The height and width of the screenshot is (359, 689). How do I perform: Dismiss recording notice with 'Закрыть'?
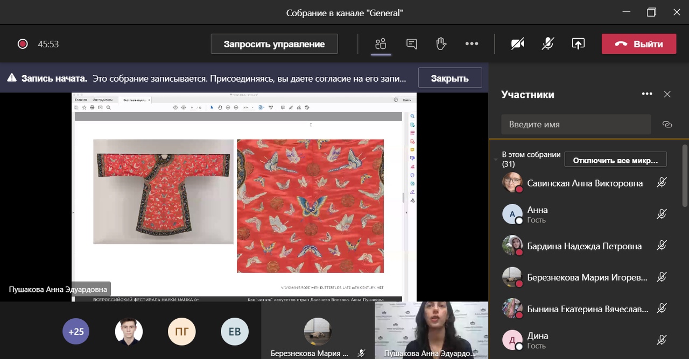tap(449, 78)
